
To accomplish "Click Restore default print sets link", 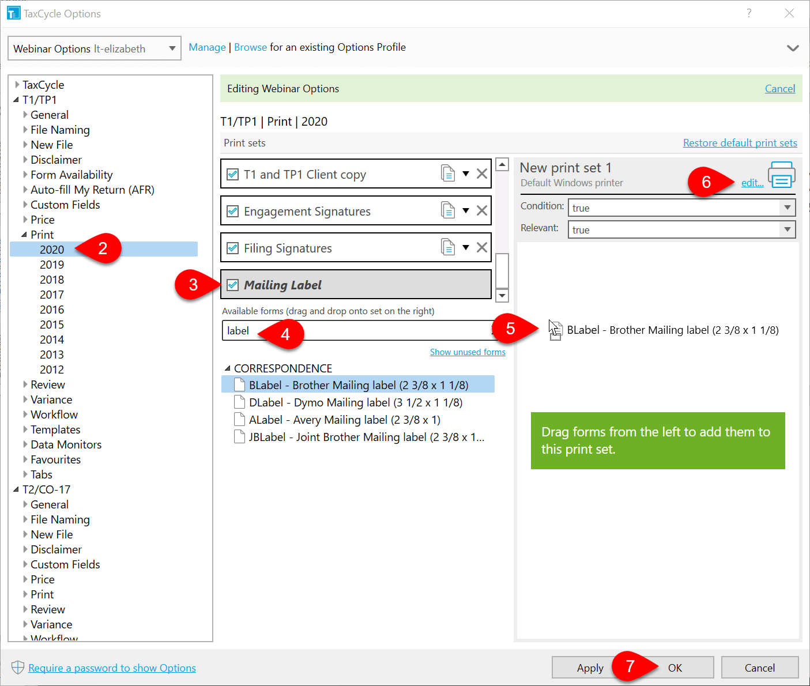I will point(740,143).
